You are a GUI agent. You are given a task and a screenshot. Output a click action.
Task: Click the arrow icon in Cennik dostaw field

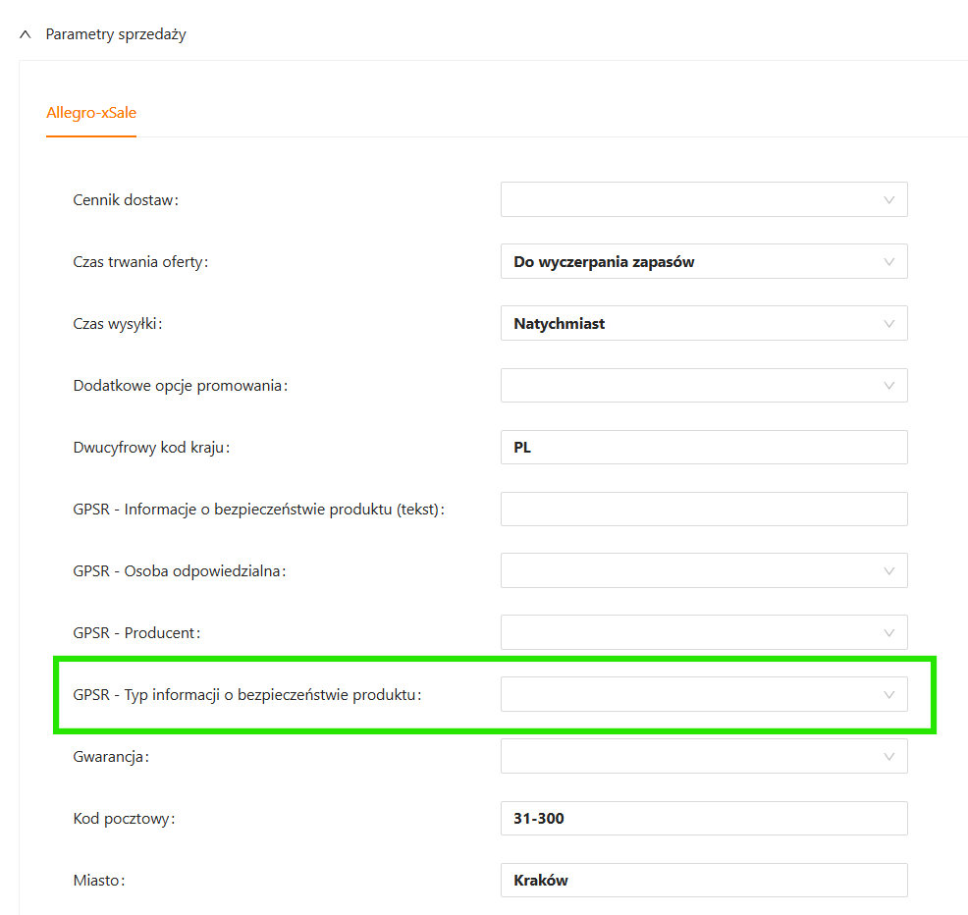click(888, 200)
